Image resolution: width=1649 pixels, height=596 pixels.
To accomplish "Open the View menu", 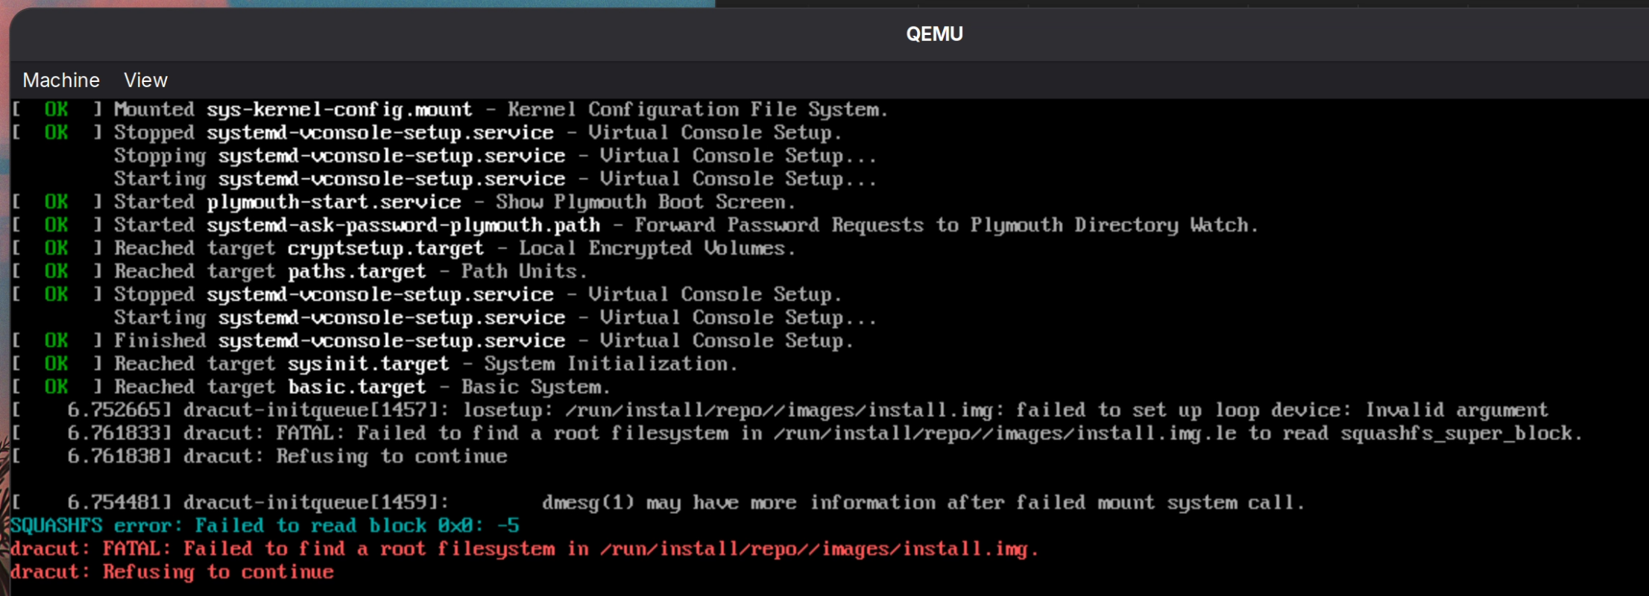I will point(145,80).
